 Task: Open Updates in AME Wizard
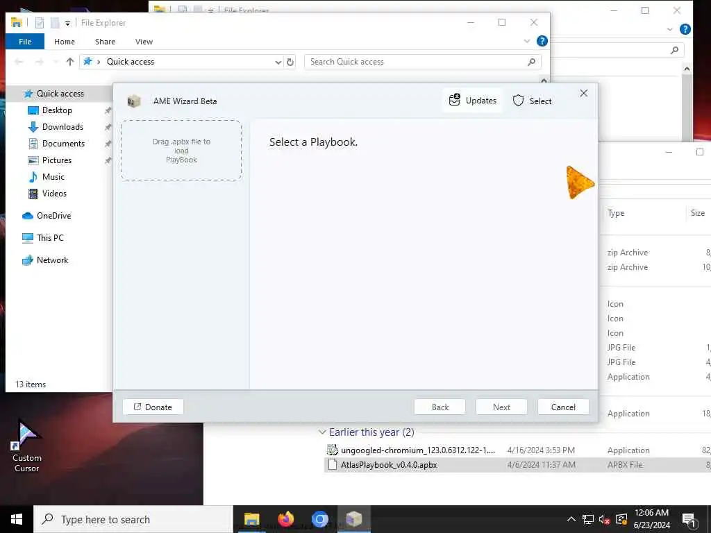tap(472, 100)
